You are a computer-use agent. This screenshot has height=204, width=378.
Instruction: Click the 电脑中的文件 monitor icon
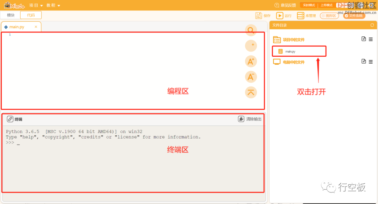click(x=277, y=62)
